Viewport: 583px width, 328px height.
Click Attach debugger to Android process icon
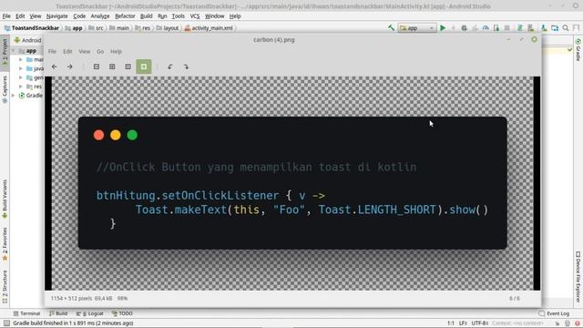click(496, 28)
